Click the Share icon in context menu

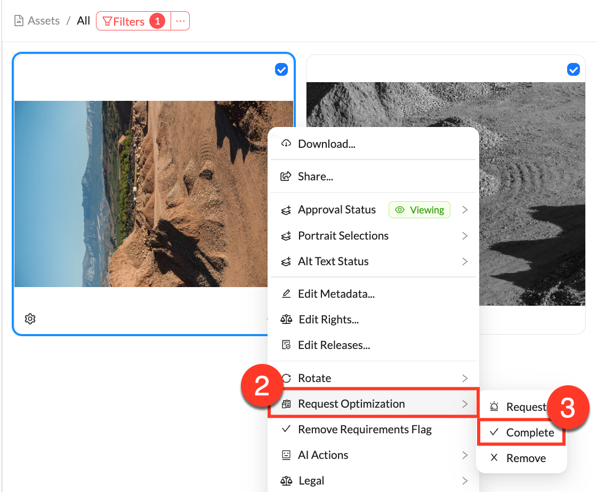click(286, 176)
